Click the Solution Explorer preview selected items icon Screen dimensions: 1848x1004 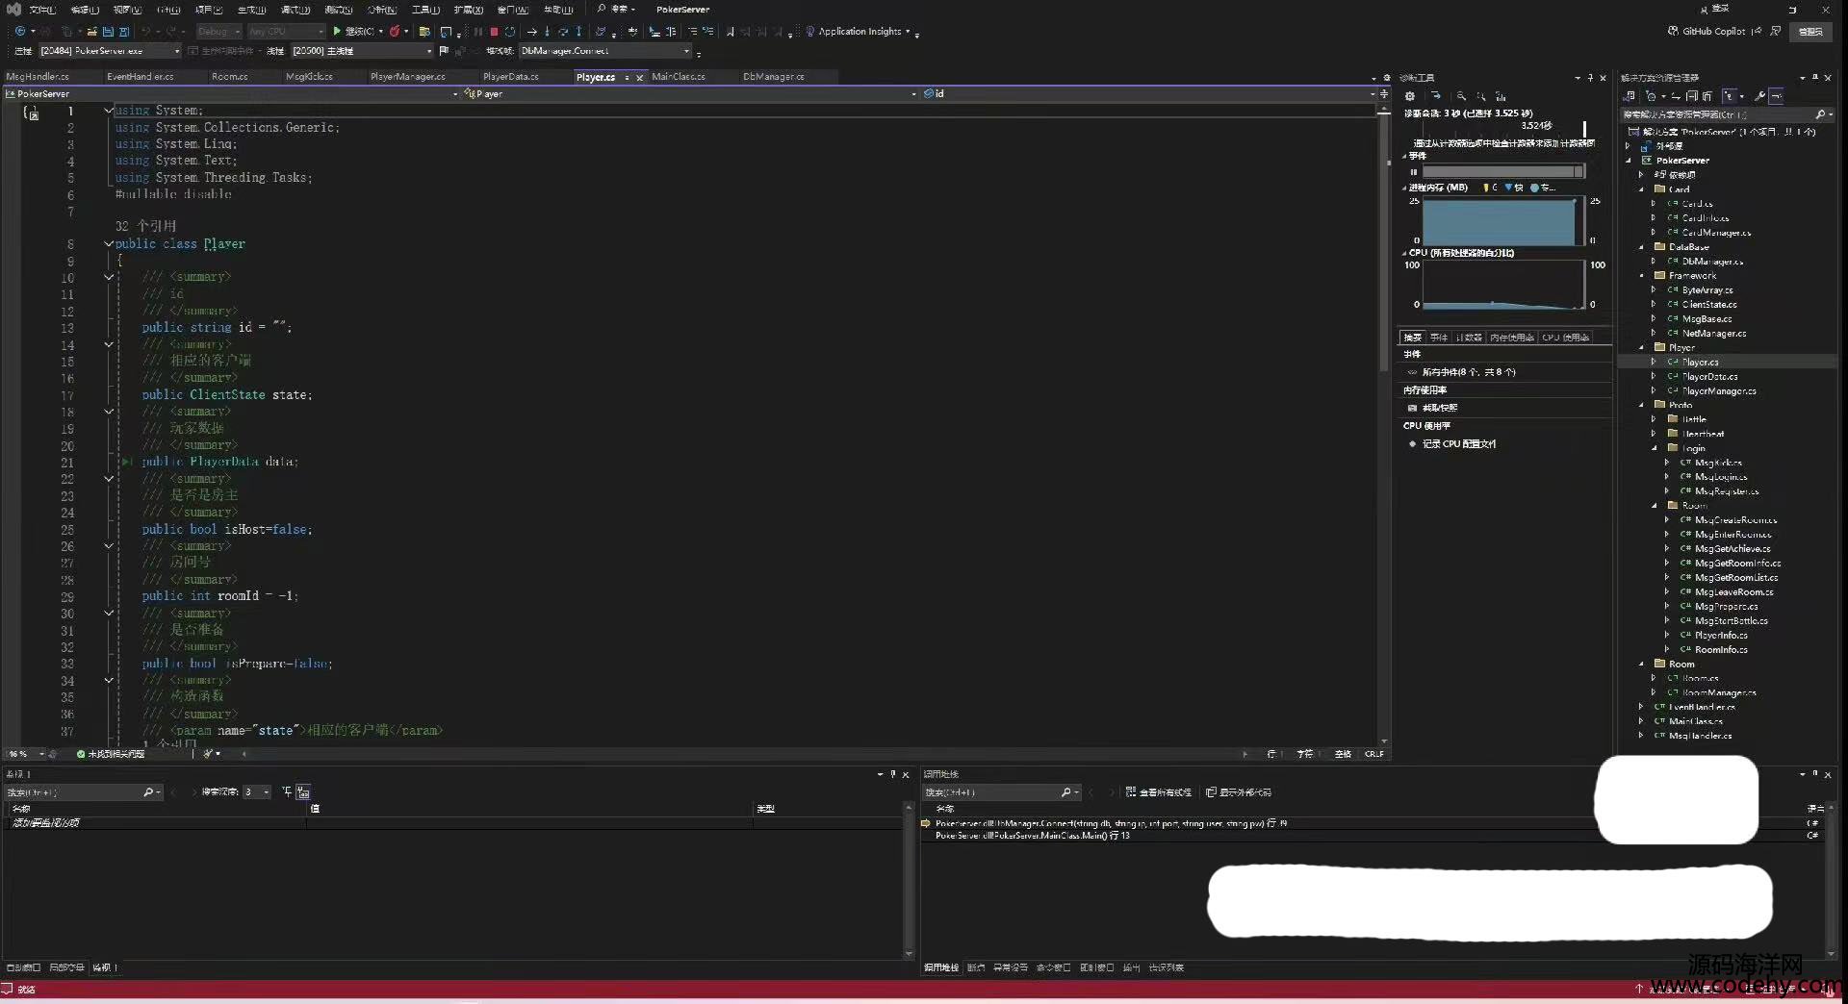pyautogui.click(x=1777, y=96)
